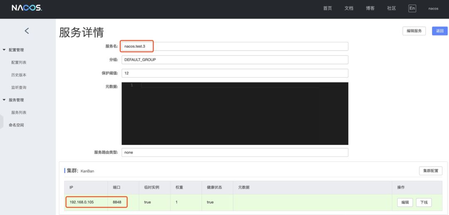Go to 首页 in the top navigation
The height and width of the screenshot is (215, 449).
click(328, 8)
